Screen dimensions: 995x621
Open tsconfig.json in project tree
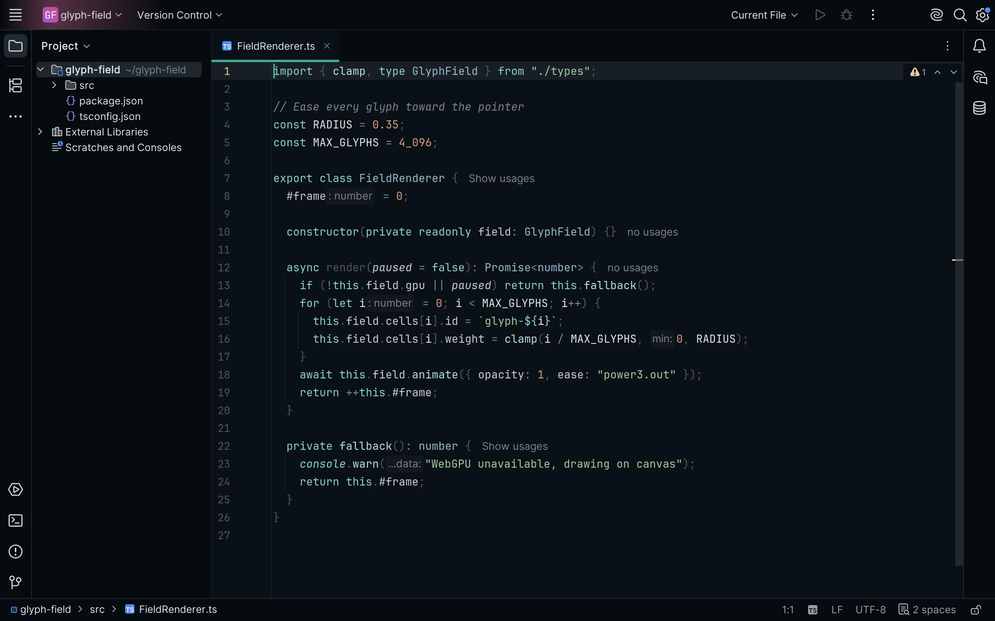(x=110, y=117)
